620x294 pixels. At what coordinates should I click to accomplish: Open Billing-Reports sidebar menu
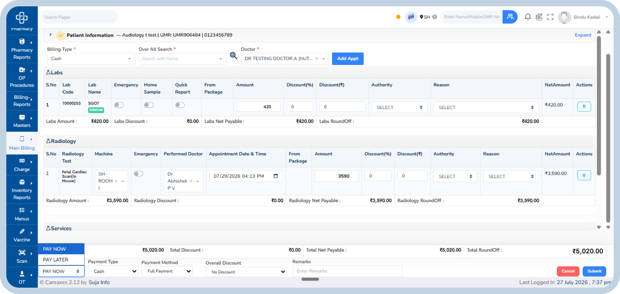coord(22,101)
